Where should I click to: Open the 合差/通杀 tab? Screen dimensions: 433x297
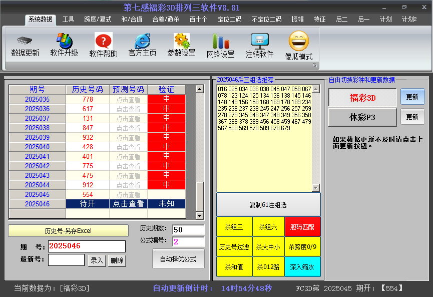pos(166,20)
